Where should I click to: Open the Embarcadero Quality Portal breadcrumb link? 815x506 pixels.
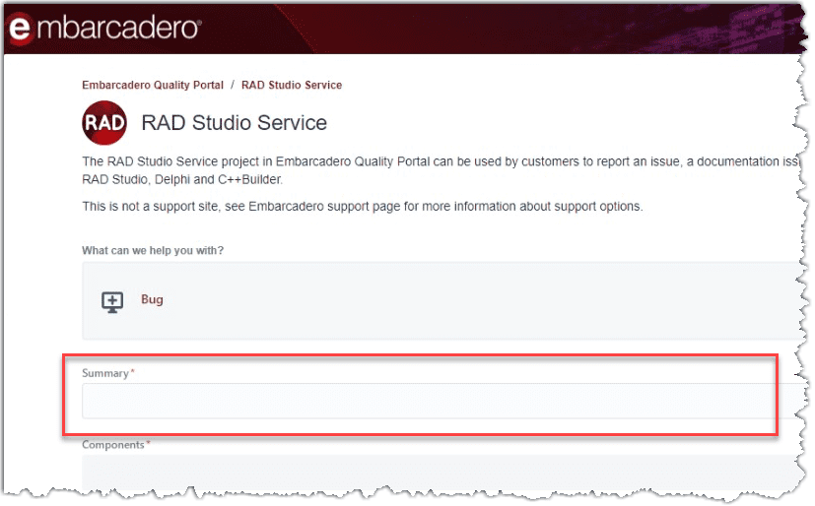pyautogui.click(x=153, y=85)
